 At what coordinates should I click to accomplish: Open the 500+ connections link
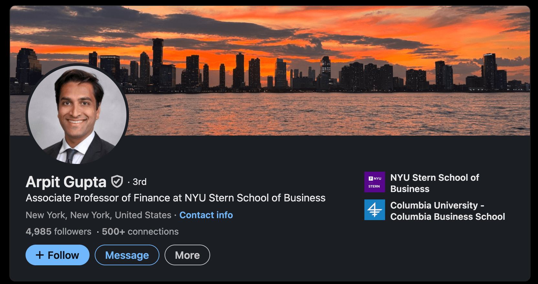click(x=140, y=231)
